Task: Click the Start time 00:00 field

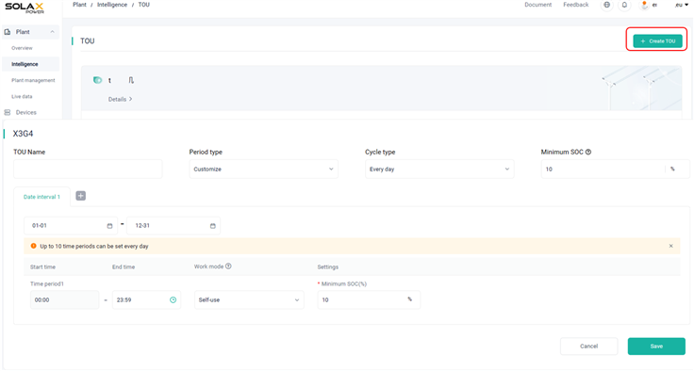Action: click(x=65, y=299)
